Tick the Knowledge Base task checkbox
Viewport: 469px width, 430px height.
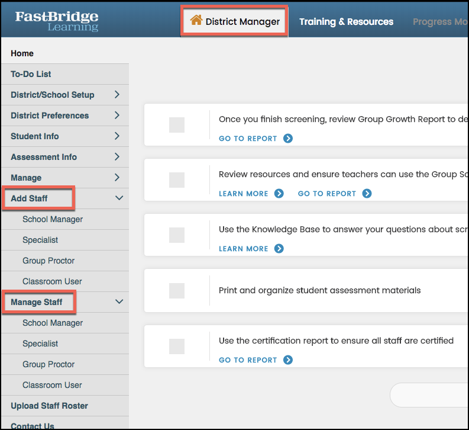click(x=177, y=235)
